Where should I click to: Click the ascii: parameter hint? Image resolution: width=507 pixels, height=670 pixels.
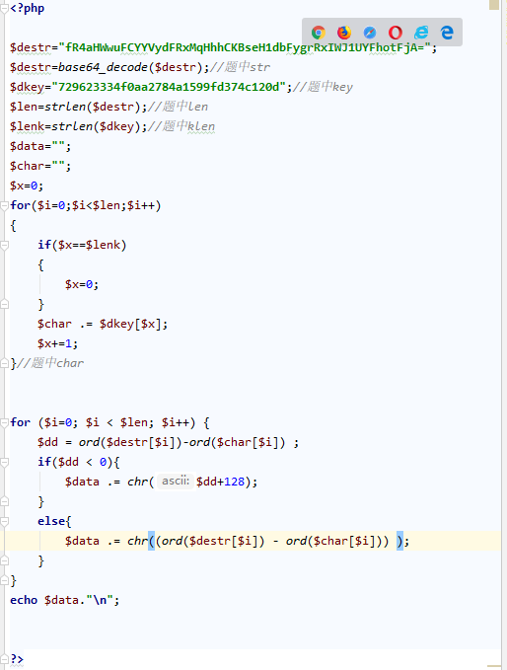point(176,482)
